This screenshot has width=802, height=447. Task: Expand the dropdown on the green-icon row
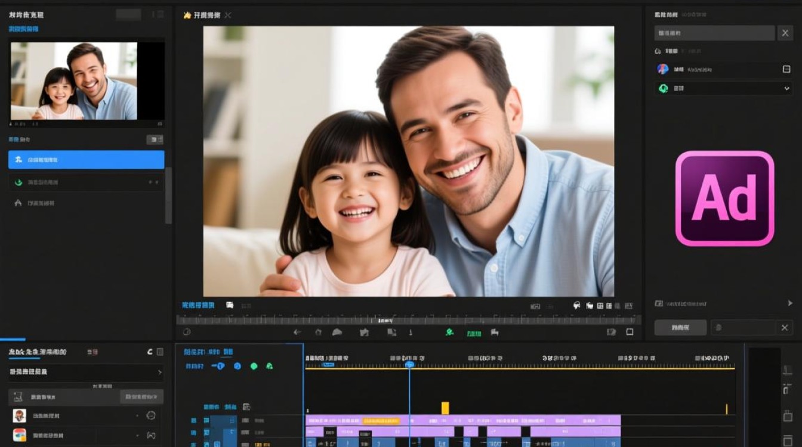pos(786,88)
